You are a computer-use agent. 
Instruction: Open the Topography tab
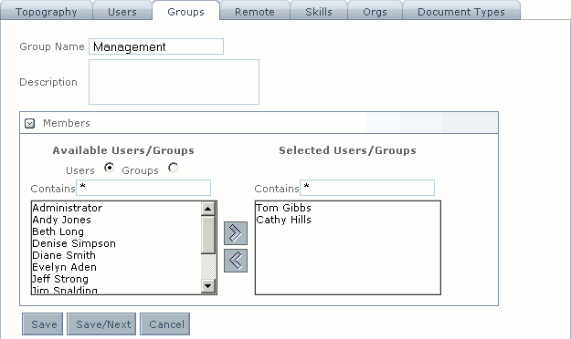(x=47, y=11)
